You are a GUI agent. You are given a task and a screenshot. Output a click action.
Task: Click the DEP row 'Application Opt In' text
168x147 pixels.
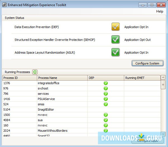click(x=136, y=27)
